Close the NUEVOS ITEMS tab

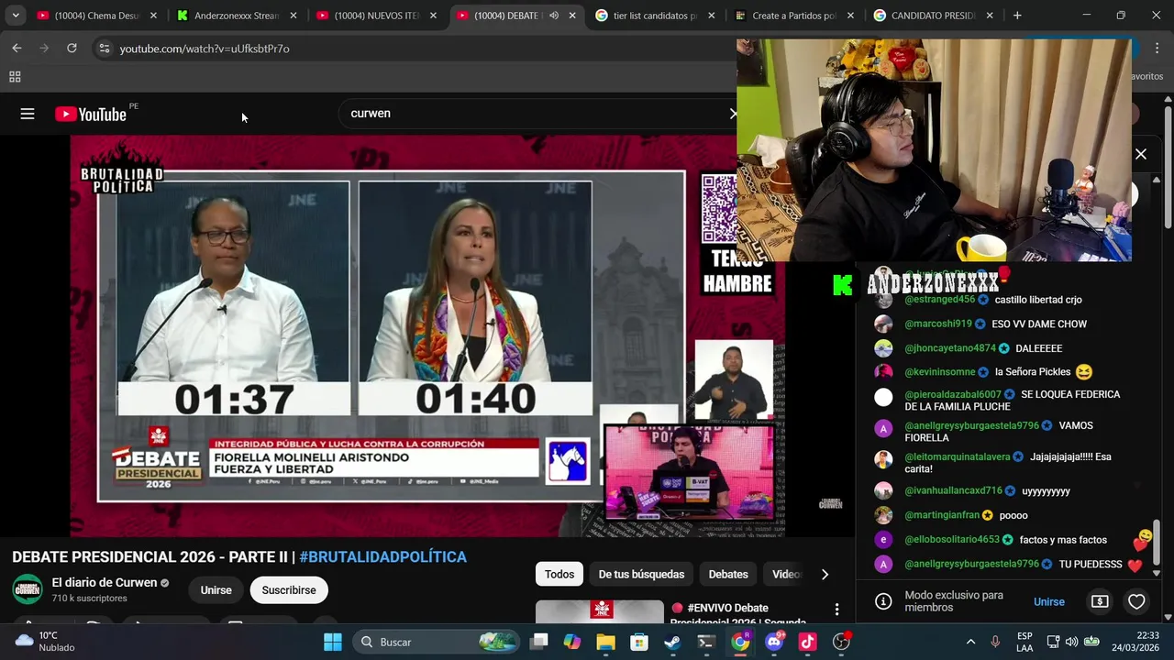(433, 16)
